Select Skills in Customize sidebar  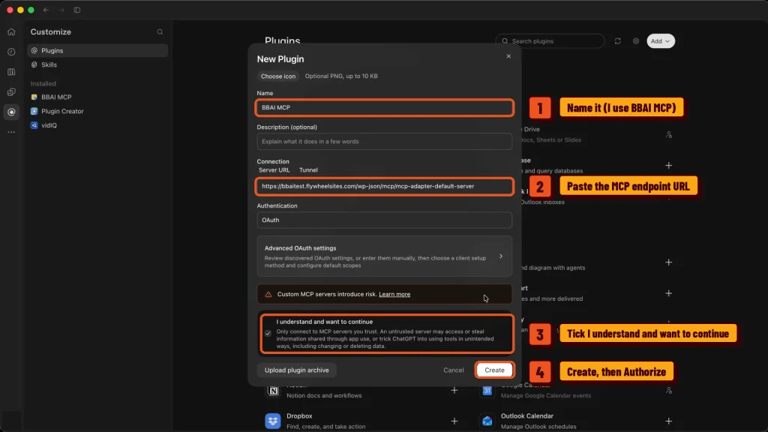pyautogui.click(x=97, y=64)
